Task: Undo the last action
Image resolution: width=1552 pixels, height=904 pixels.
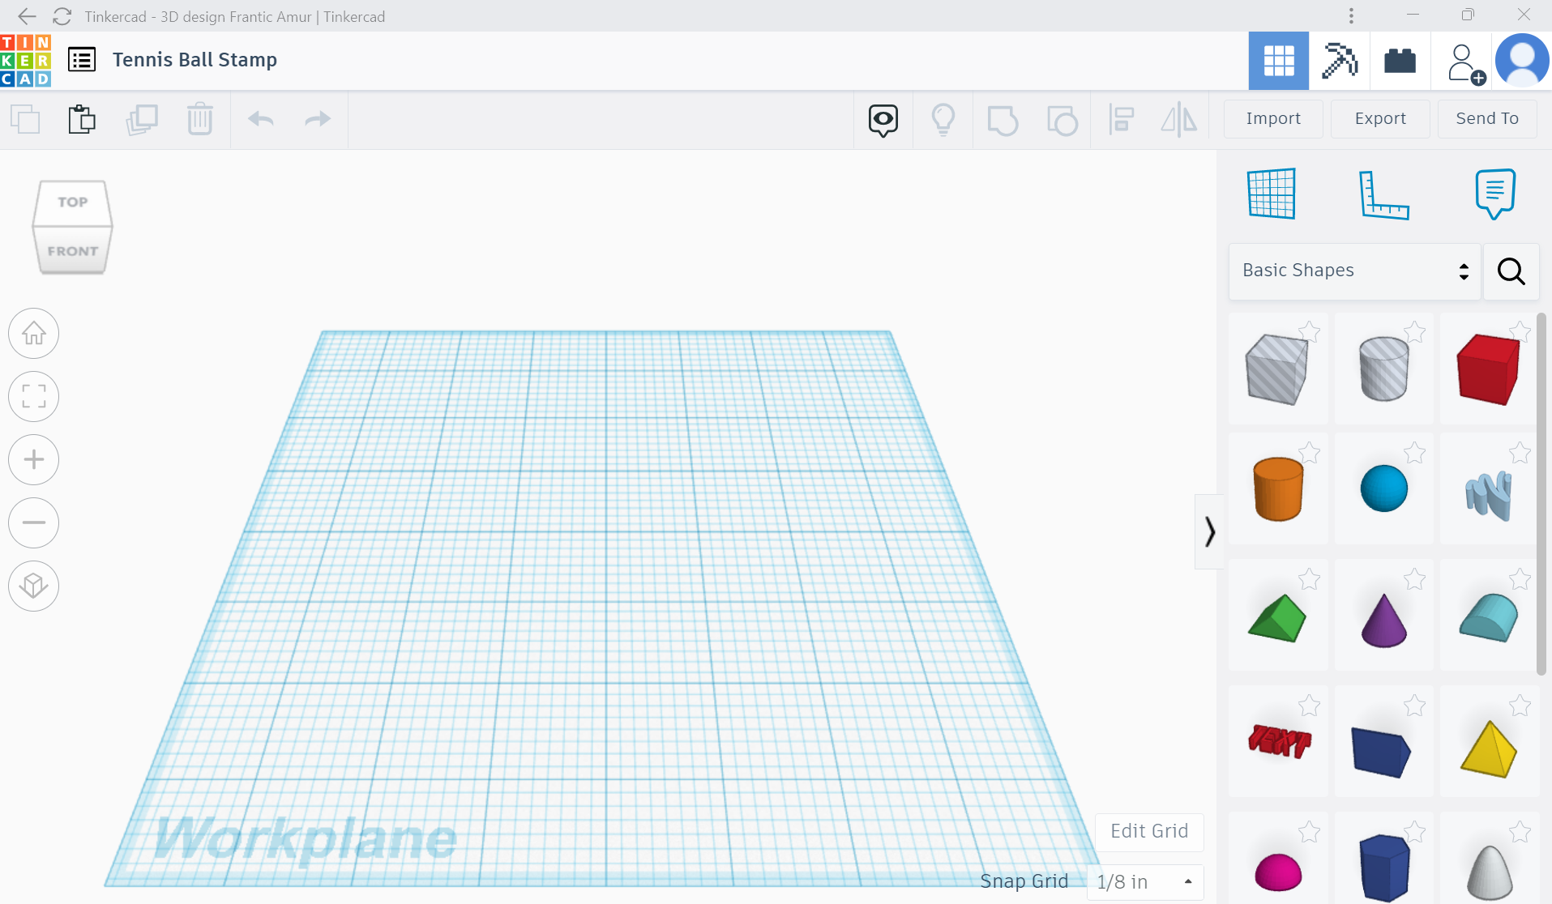Action: coord(261,119)
